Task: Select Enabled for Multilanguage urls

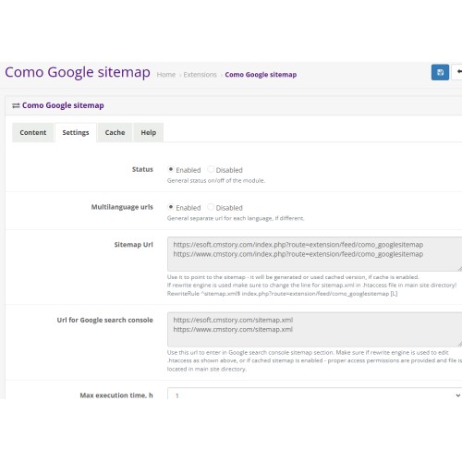Action: click(171, 207)
